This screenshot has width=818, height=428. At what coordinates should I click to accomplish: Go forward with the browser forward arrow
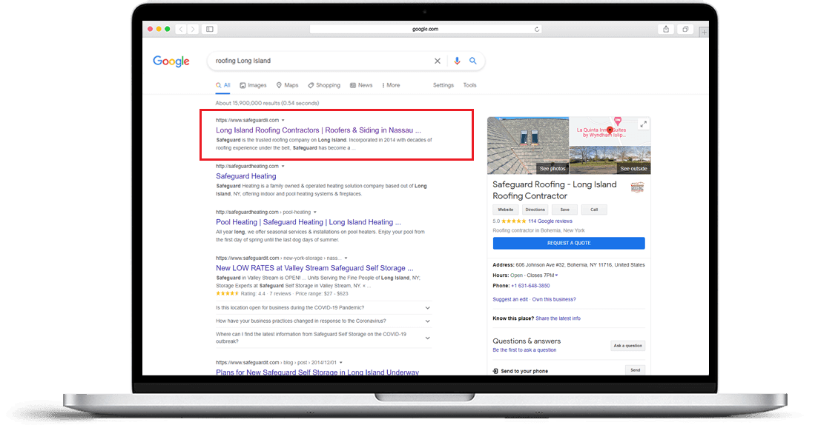193,29
